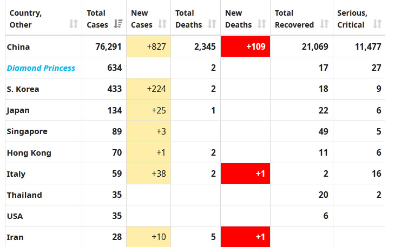Select China's 11,477 serious critical value

[x=368, y=47]
